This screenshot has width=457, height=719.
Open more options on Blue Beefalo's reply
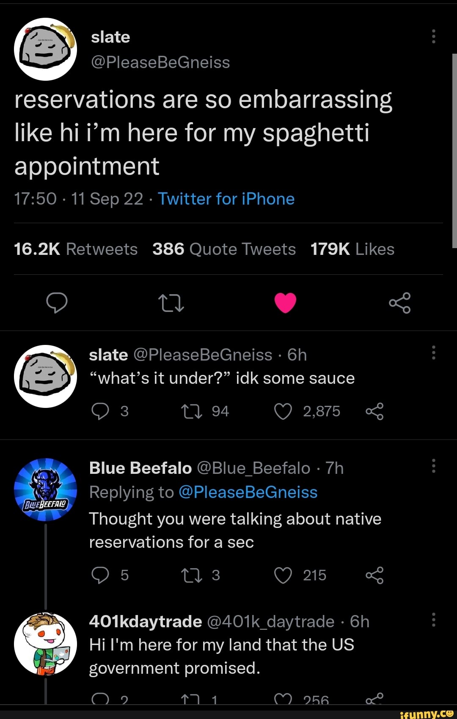pyautogui.click(x=433, y=466)
